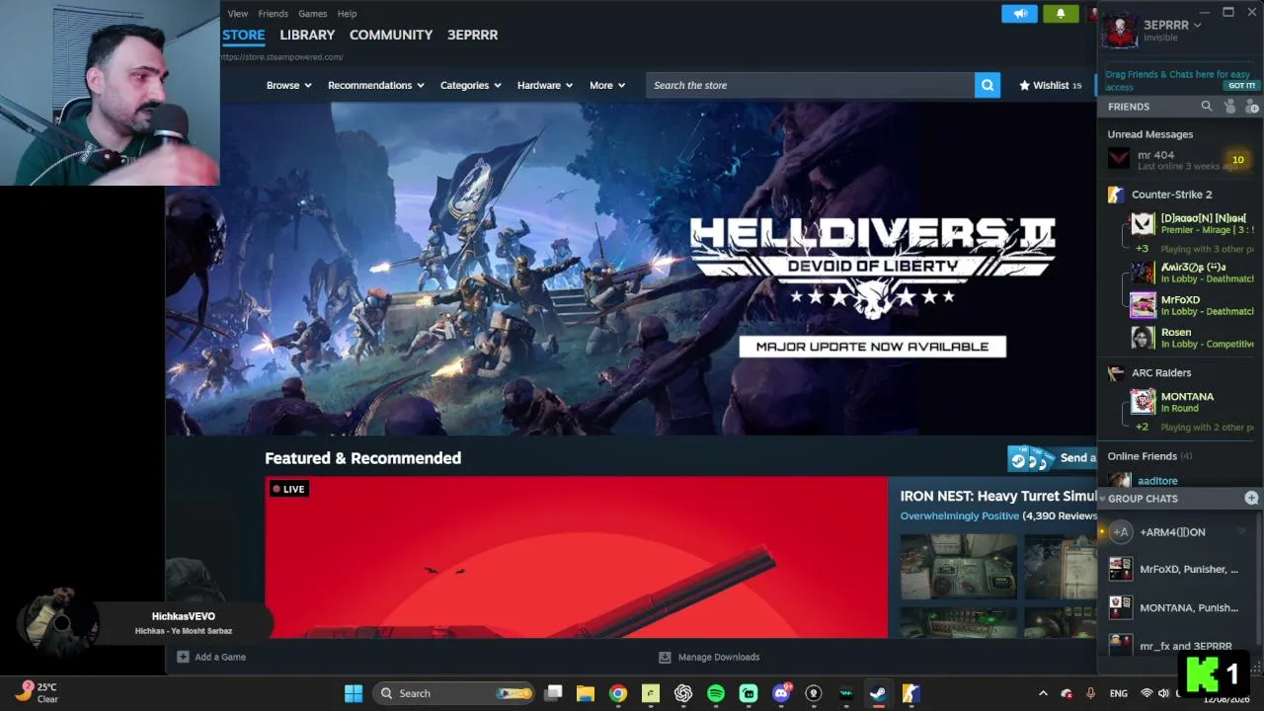This screenshot has height=711, width=1264.
Task: Collapse the Group Chats section
Action: point(1102,499)
